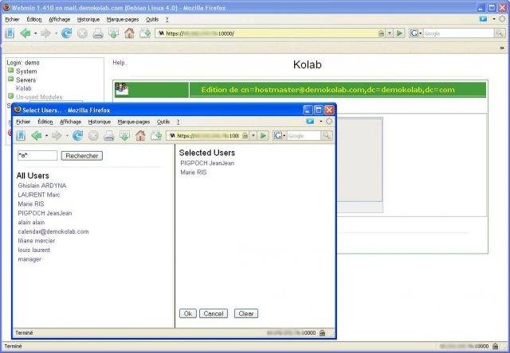
Task: Click the Cancel button
Action: (x=214, y=313)
